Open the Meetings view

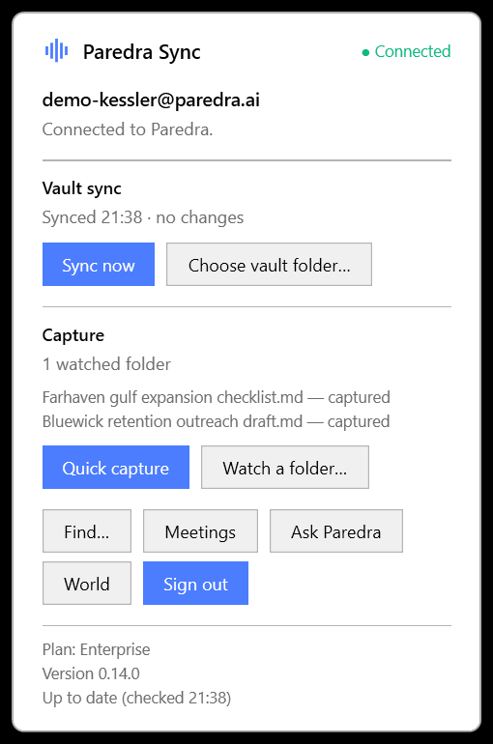pos(200,531)
